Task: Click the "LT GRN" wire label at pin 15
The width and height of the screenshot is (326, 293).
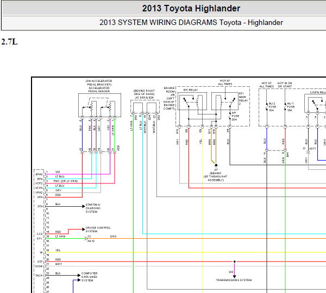Action: click(x=60, y=237)
